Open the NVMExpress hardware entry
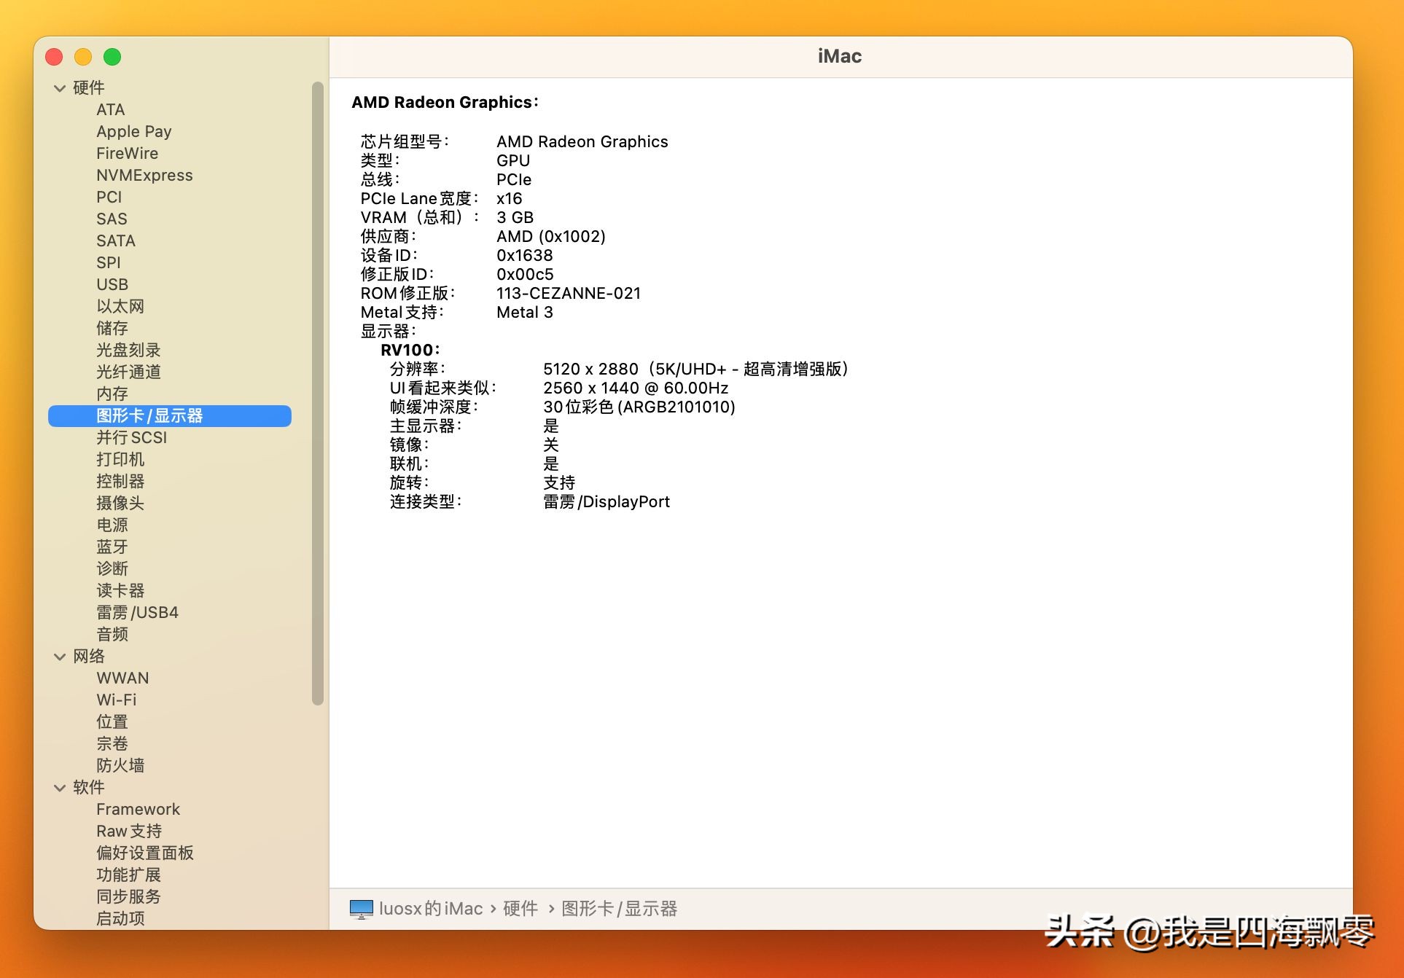 [144, 176]
